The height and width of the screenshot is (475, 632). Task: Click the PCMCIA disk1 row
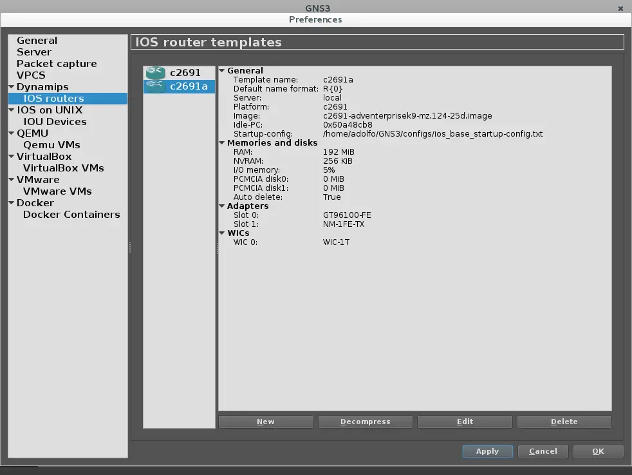[x=415, y=188]
